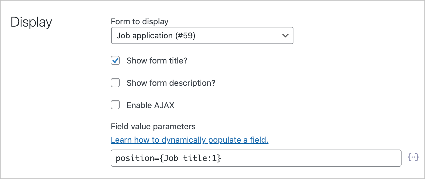Viewport: 425px width, 179px height.
Task: Check the Enable AJAX box
Action: pyautogui.click(x=115, y=105)
